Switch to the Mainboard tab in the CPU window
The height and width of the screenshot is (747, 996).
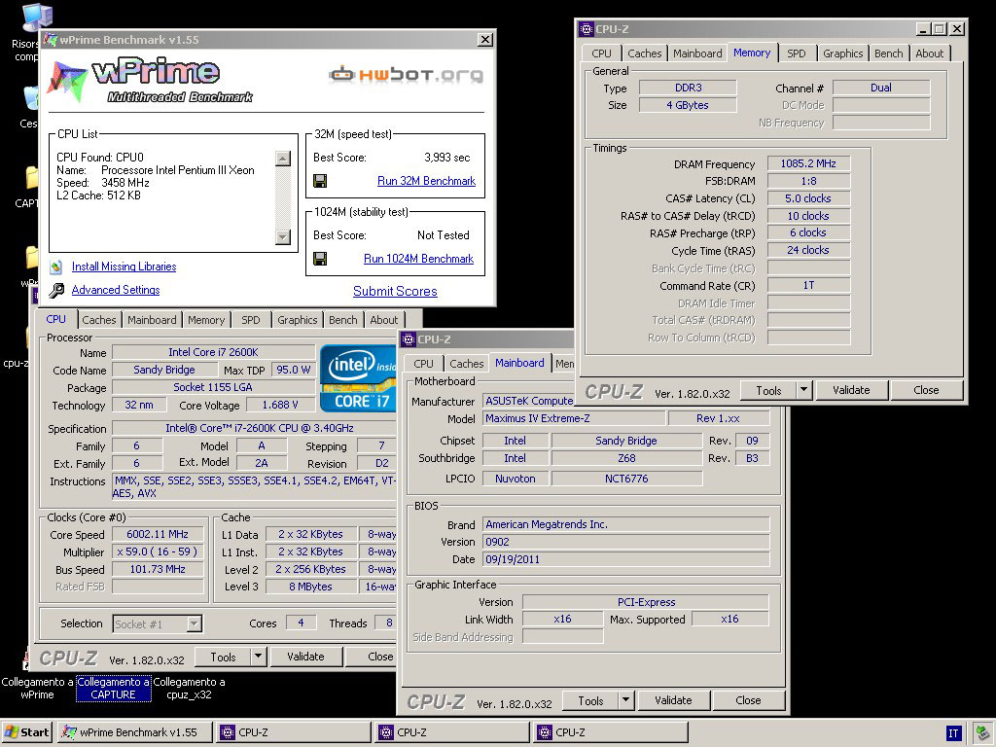coord(152,319)
